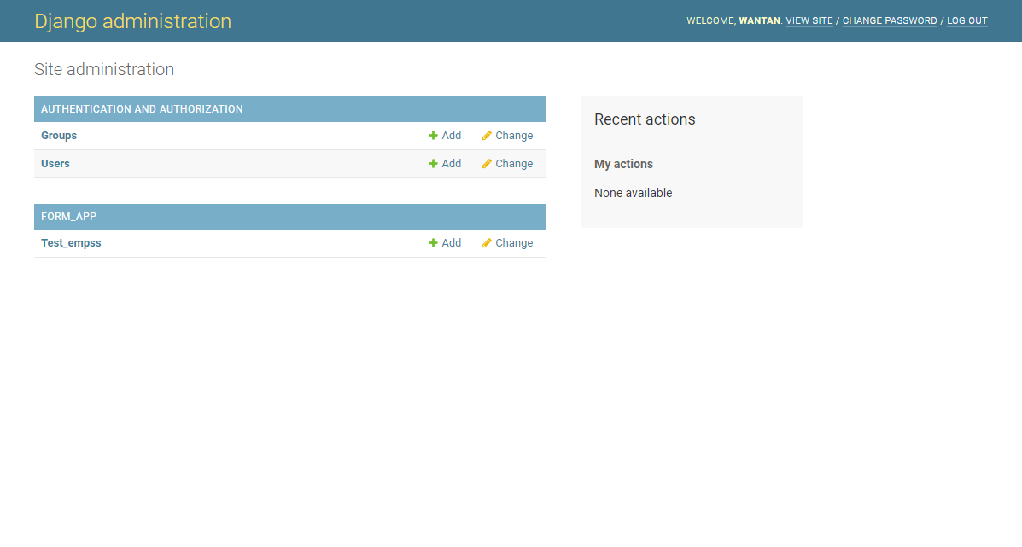Open the Users model link

click(x=55, y=164)
